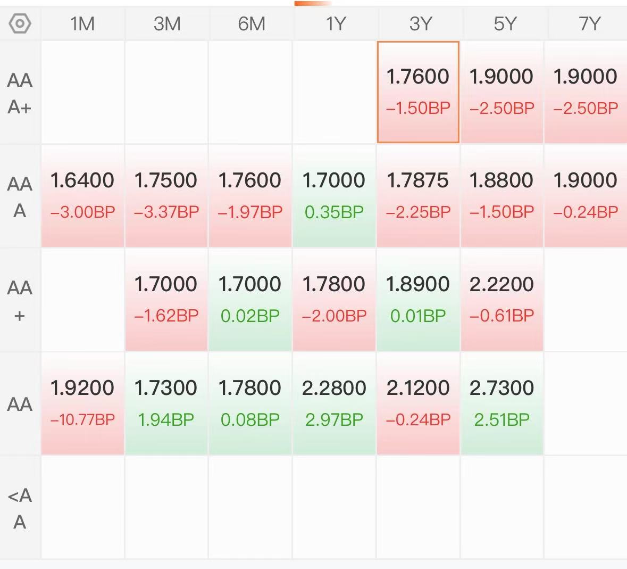
Task: Click the <AA row label
Action: click(20, 508)
